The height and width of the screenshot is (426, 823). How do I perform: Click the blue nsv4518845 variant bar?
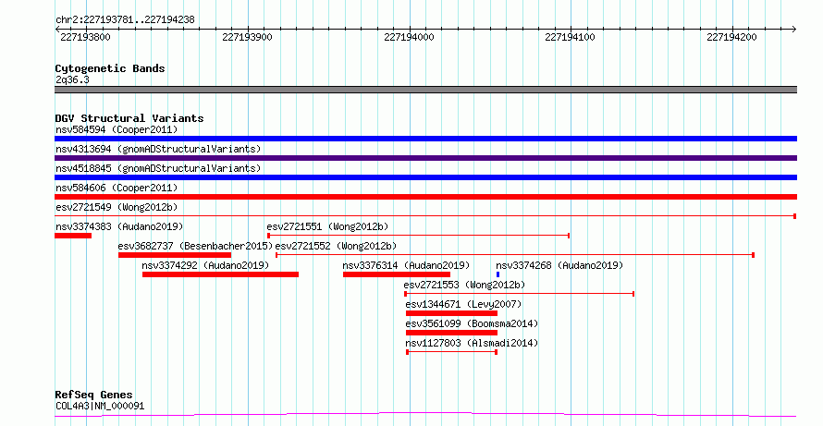coord(425,177)
